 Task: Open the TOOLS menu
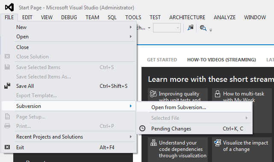[x=133, y=17]
